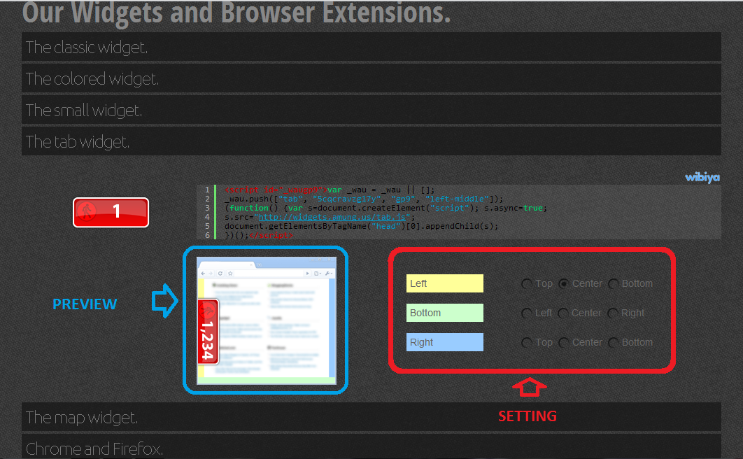Click the red visitor counter widget
Image resolution: width=743 pixels, height=459 pixels.
pos(111,212)
